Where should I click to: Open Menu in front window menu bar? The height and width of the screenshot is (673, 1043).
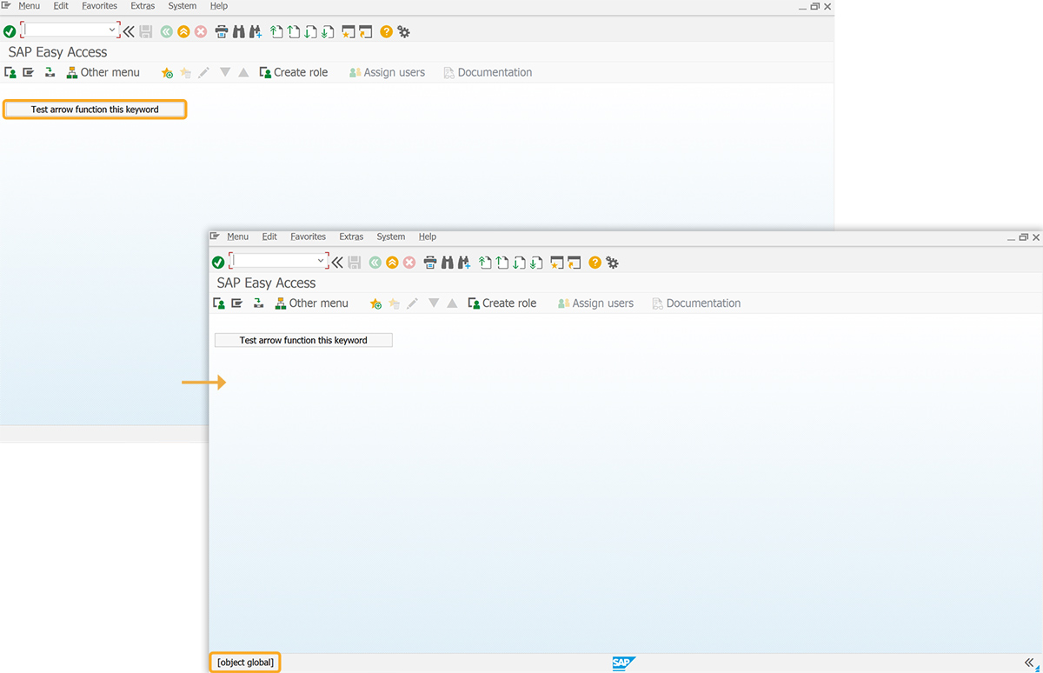(237, 237)
